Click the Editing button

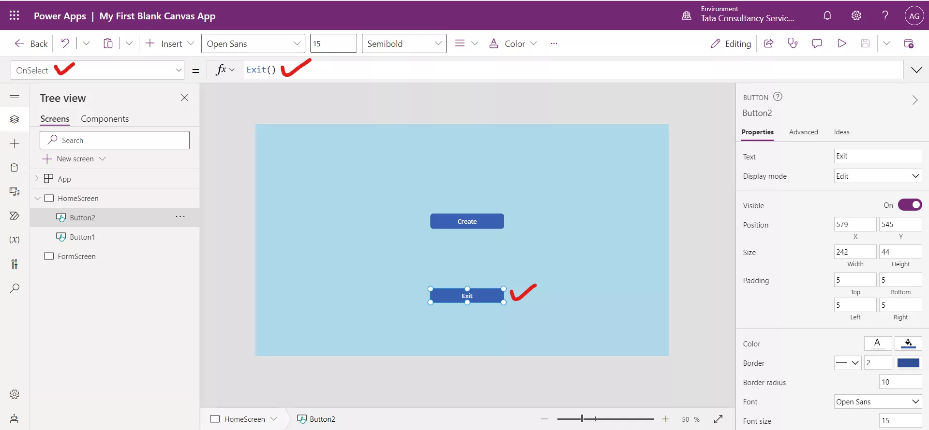731,43
